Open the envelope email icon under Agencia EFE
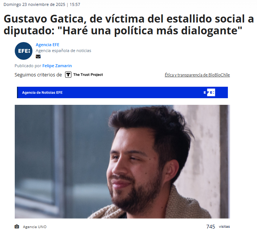The height and width of the screenshot is (234, 257). pyautogui.click(x=38, y=56)
